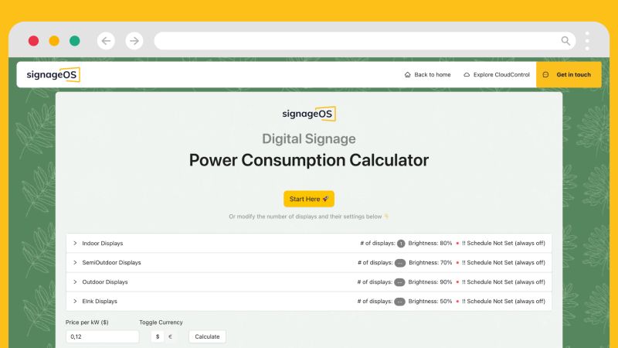Focus the Price per kW input field
Image resolution: width=618 pixels, height=348 pixels.
102,336
